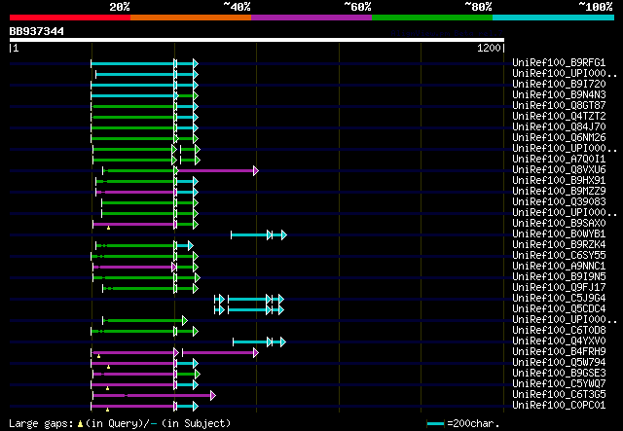Click the red 20% identity legend segment

(x=70, y=18)
